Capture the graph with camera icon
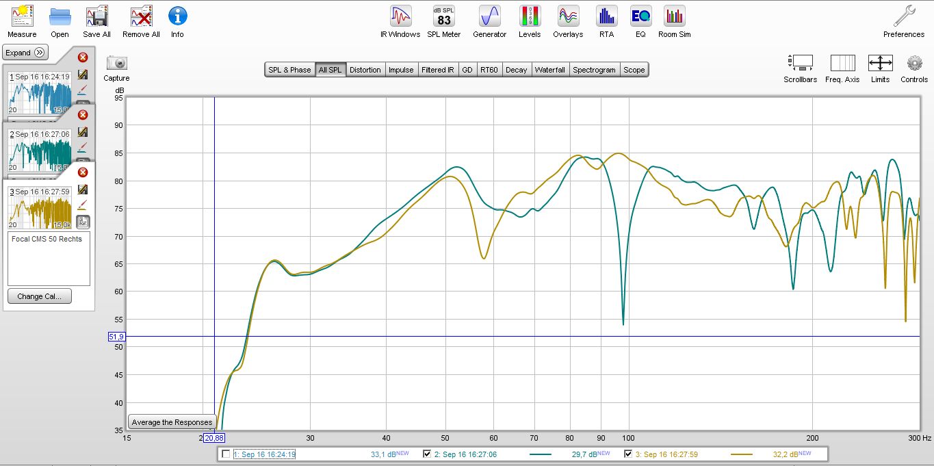Image resolution: width=934 pixels, height=466 pixels. [117, 63]
